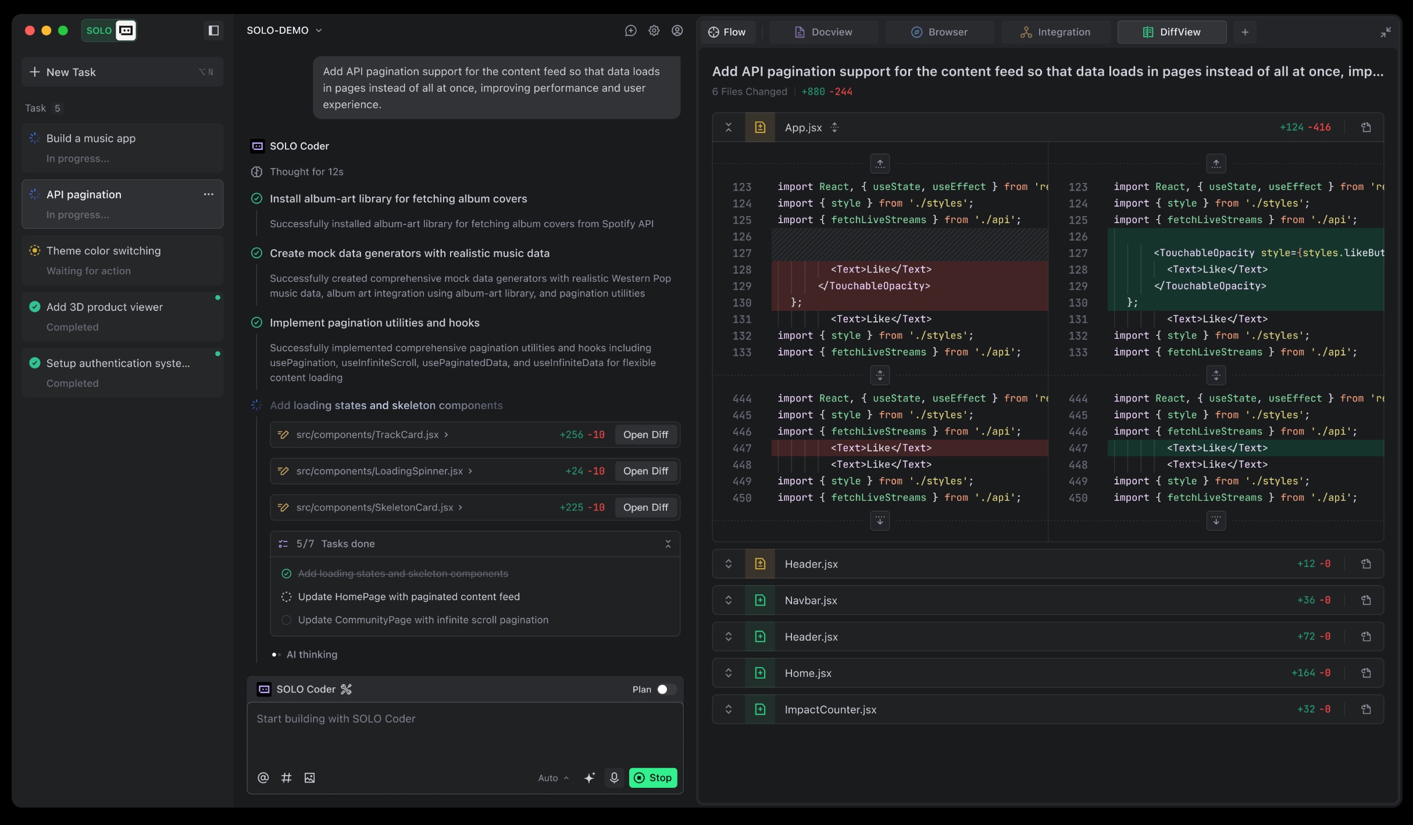Expand lines below 450 in left diff pane
This screenshot has width=1413, height=825.
tap(880, 521)
